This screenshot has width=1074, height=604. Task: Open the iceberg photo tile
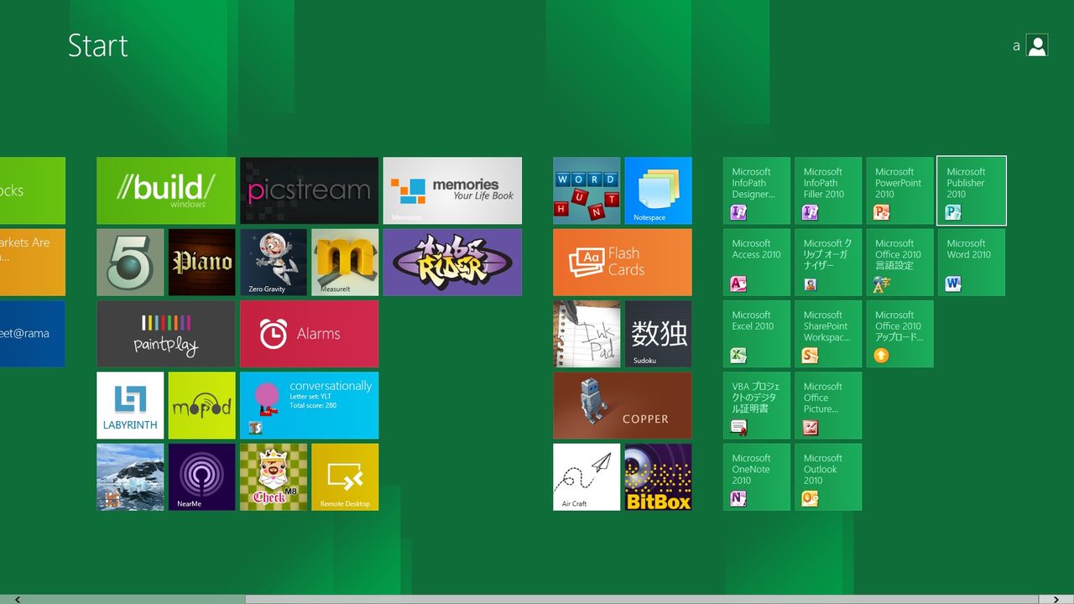tap(130, 477)
